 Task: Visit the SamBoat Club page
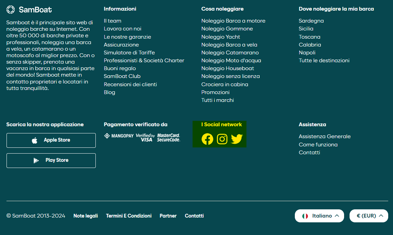(122, 76)
